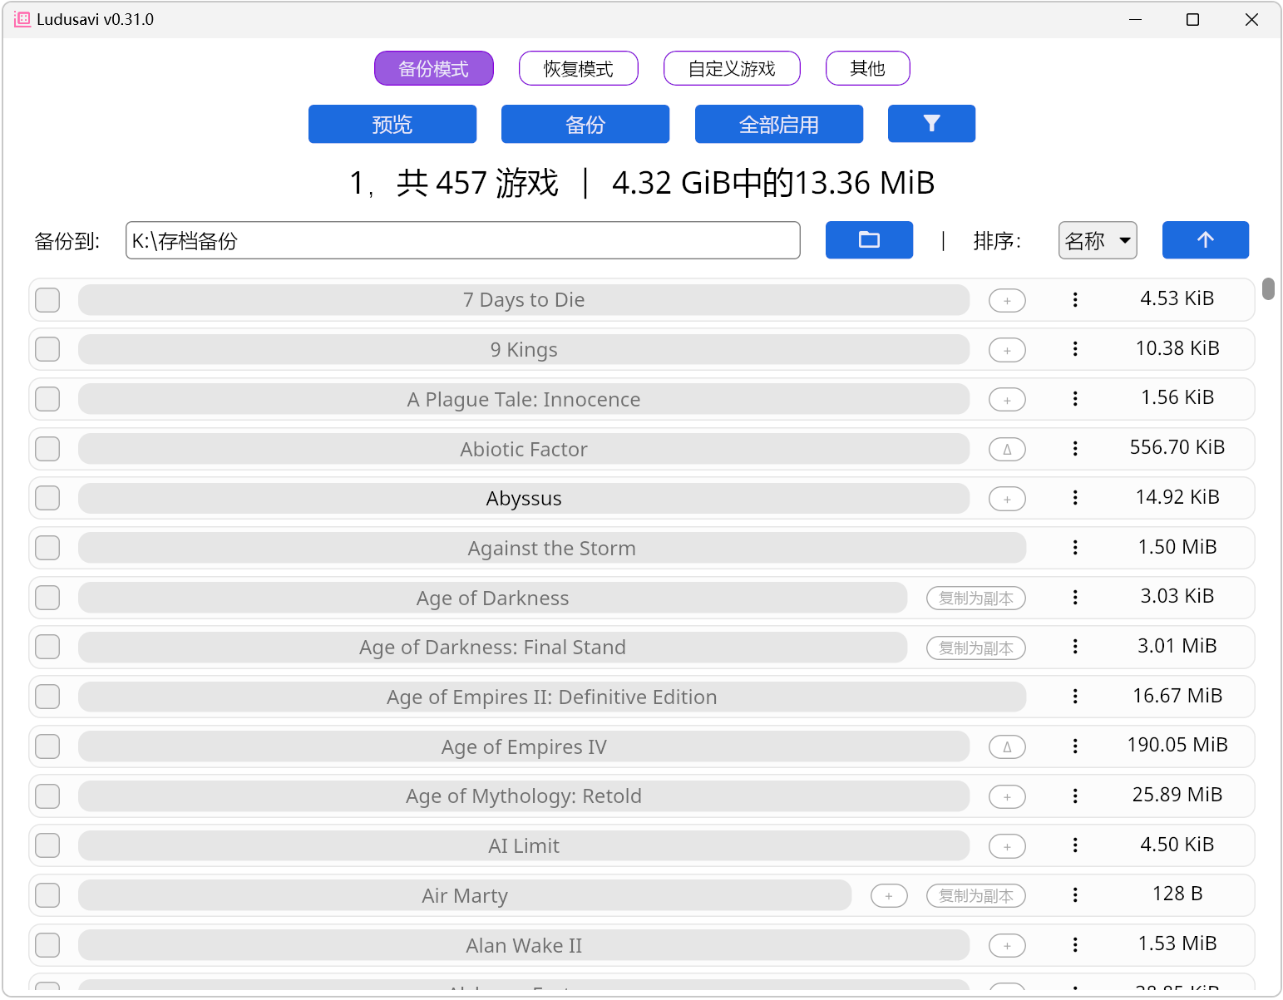Expand Against the Storm game details
Screen dimensions: 1283x1000
click(552, 549)
